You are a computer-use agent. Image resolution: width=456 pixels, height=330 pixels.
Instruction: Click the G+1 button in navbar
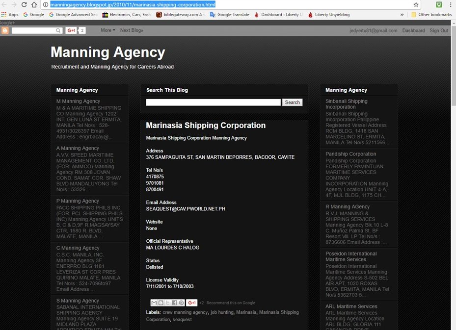[x=71, y=30]
